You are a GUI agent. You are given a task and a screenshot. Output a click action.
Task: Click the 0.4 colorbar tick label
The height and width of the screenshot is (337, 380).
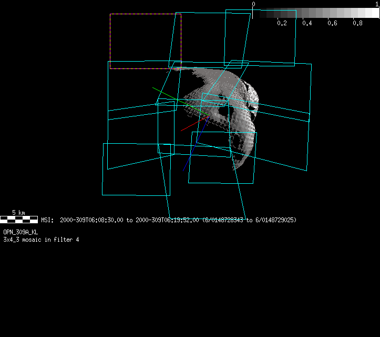click(x=307, y=24)
